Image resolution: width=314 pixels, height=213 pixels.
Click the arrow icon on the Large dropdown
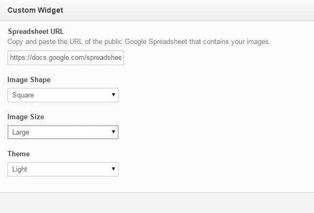click(114, 132)
